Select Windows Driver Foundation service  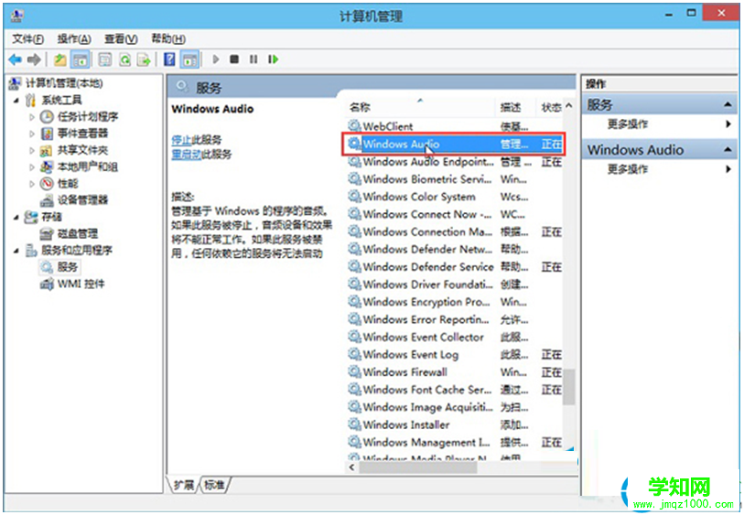tap(454, 284)
